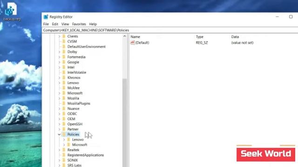Select the Policies folder icon
Viewport: 298px width, 167px height.
[x=64, y=135]
